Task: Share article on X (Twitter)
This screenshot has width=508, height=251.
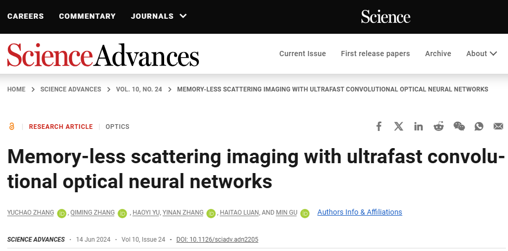Action: tap(398, 126)
